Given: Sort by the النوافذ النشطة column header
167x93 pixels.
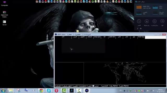Looking at the screenshot, I should coord(141,37).
